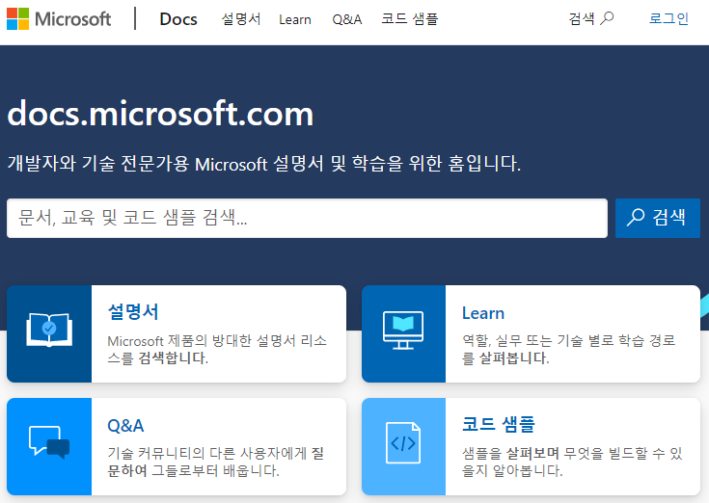Open the Q&A card title link
The image size is (709, 503).
125,426
